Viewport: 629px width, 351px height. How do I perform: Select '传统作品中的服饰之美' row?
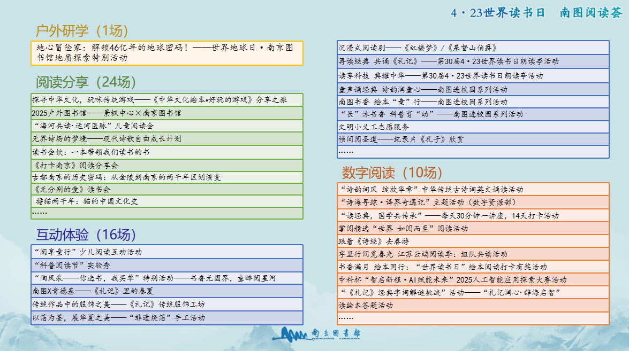(x=167, y=304)
